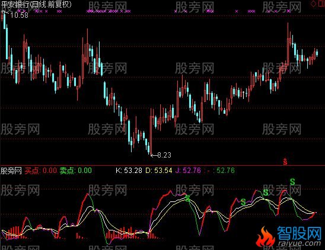Click the topmost green S sell marker
Viewport: 325px width, 250px height.
pos(292,182)
